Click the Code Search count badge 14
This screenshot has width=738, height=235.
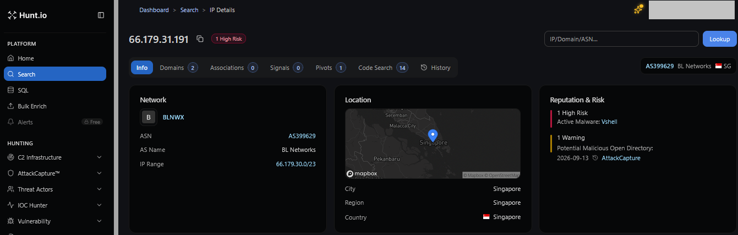click(402, 68)
